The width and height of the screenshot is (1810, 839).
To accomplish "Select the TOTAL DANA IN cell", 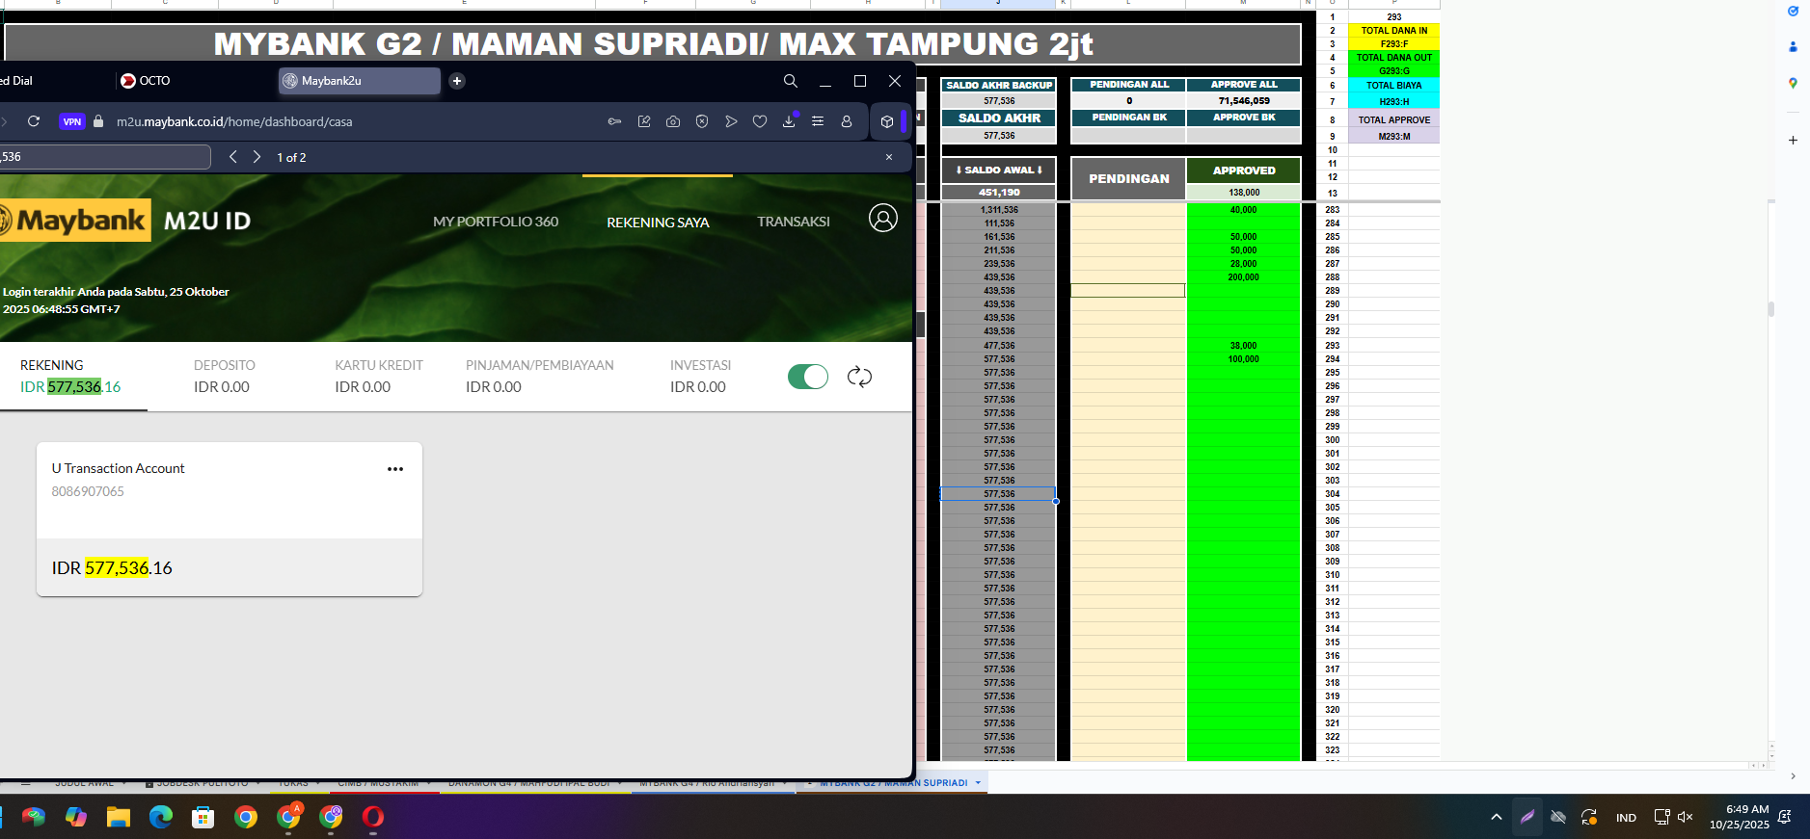I will click(1394, 31).
